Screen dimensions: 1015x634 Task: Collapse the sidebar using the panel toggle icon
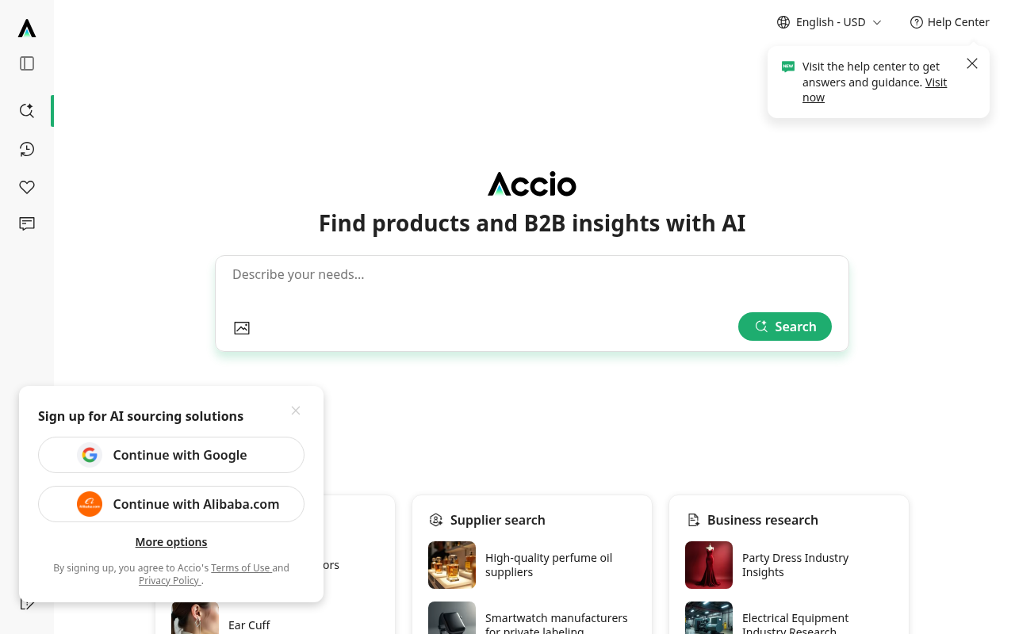click(x=26, y=63)
